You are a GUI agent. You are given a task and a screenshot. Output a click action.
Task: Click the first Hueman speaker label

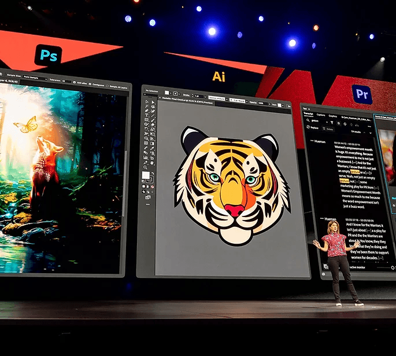click(x=320, y=142)
